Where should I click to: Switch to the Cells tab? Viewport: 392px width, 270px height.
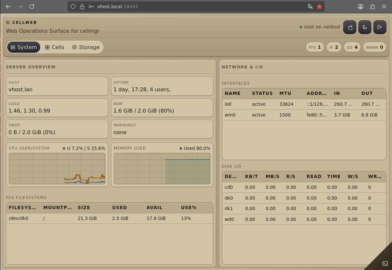[55, 47]
